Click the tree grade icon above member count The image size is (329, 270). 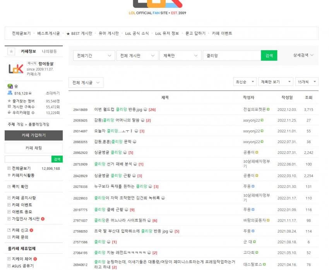[10, 86]
